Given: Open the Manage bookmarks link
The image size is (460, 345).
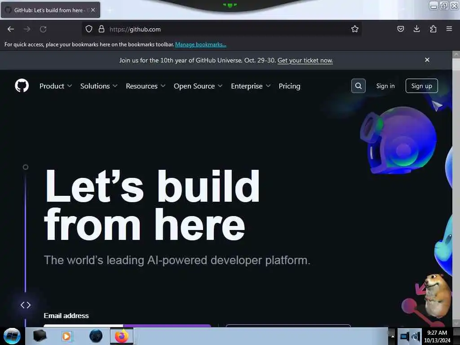Looking at the screenshot, I should 201,44.
